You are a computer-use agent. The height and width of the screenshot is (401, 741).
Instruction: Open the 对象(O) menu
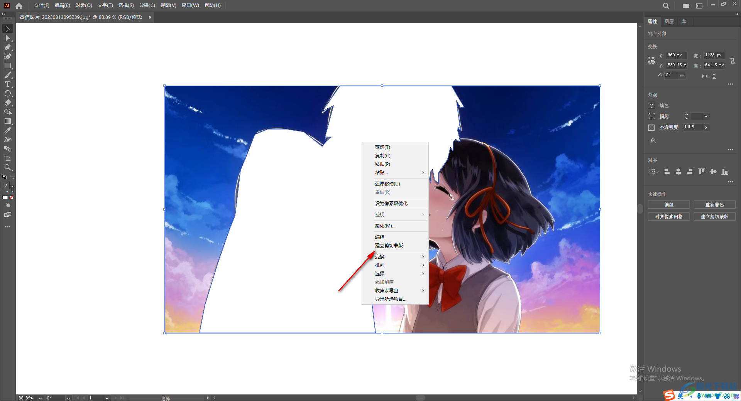84,5
